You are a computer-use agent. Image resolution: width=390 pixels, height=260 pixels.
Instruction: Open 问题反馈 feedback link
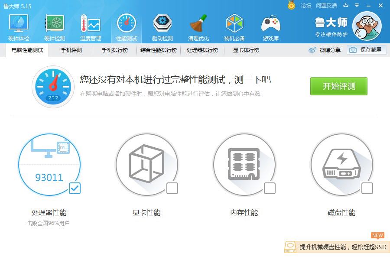pos(326,6)
